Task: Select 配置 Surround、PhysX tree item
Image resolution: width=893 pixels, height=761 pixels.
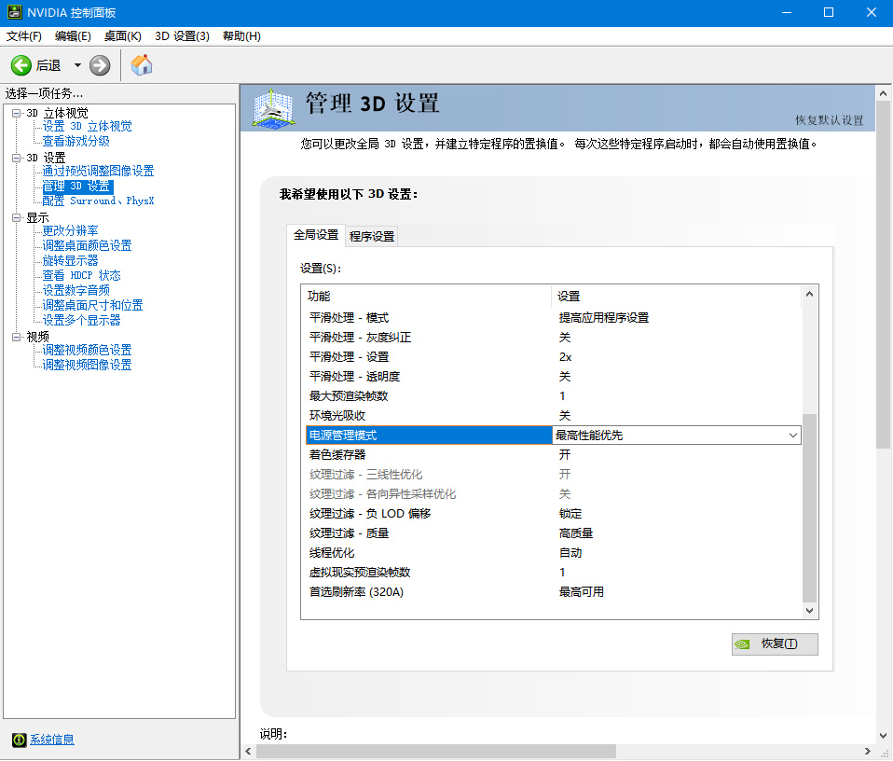Action: click(98, 201)
